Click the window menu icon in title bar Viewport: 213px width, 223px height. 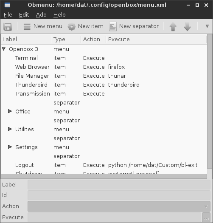tap(7, 5)
